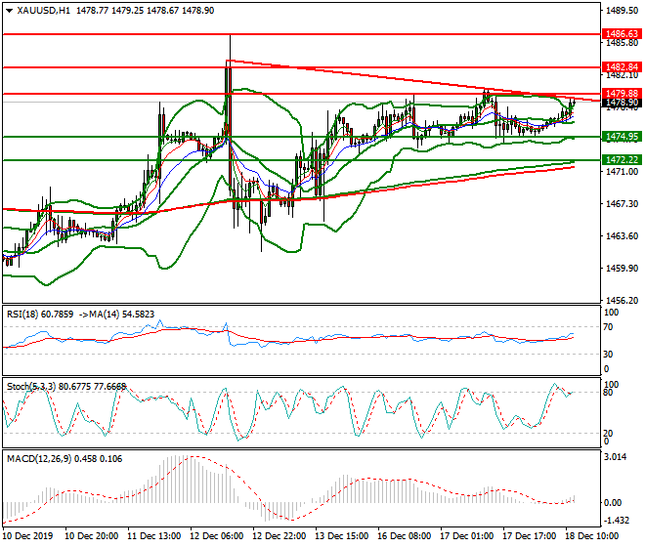Click the 10 Dec 20:00 time label
This screenshot has width=645, height=547.
click(x=91, y=536)
